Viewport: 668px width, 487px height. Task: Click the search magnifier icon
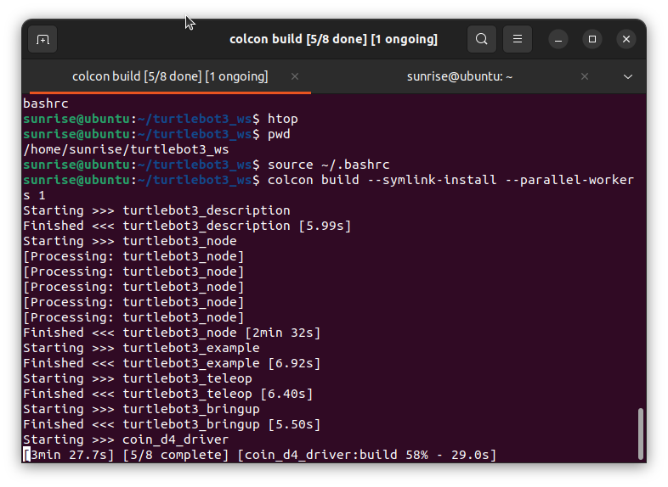tap(482, 39)
